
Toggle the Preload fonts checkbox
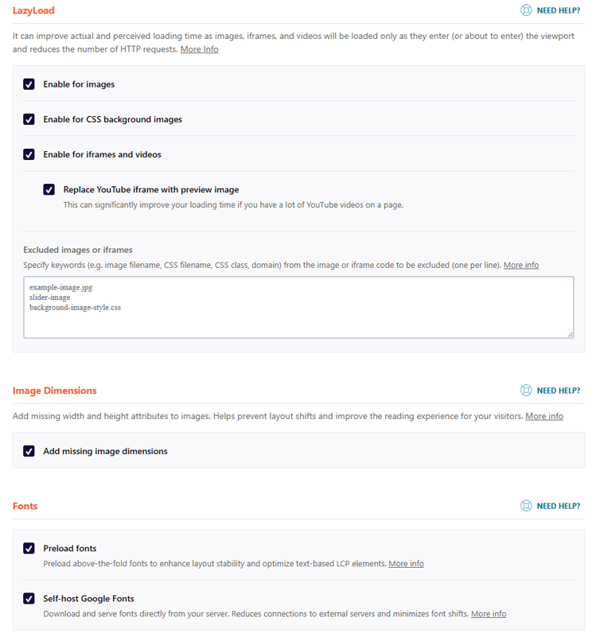click(29, 549)
